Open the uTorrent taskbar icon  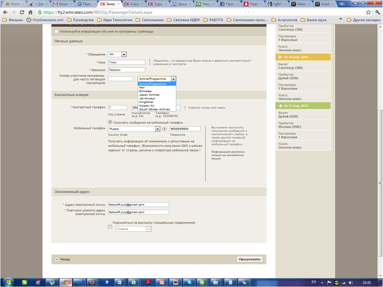click(x=52, y=282)
